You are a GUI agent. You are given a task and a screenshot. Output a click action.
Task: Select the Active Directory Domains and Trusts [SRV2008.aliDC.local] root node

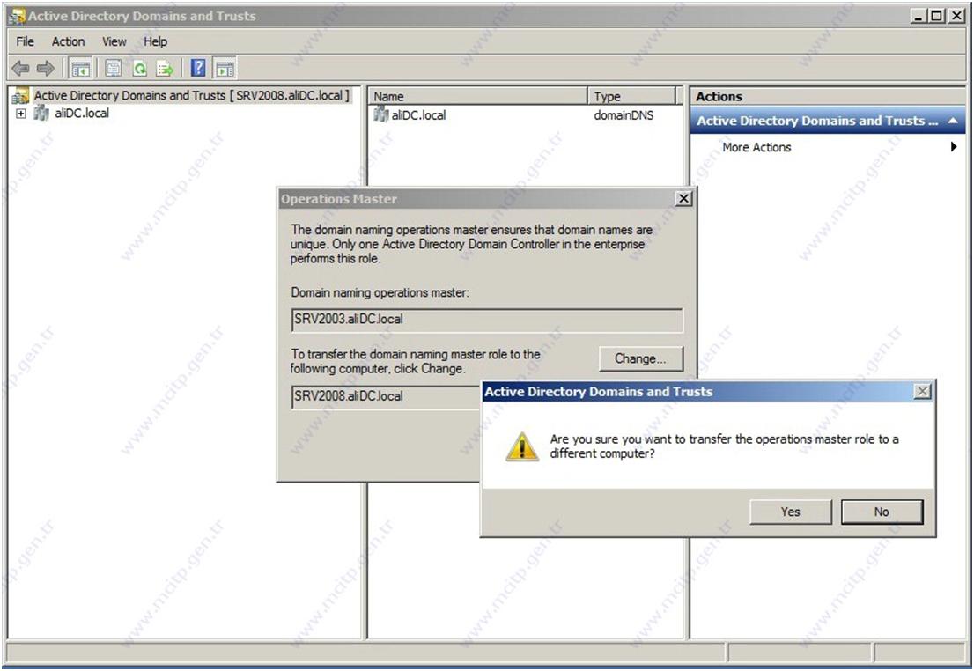pyautogui.click(x=191, y=96)
